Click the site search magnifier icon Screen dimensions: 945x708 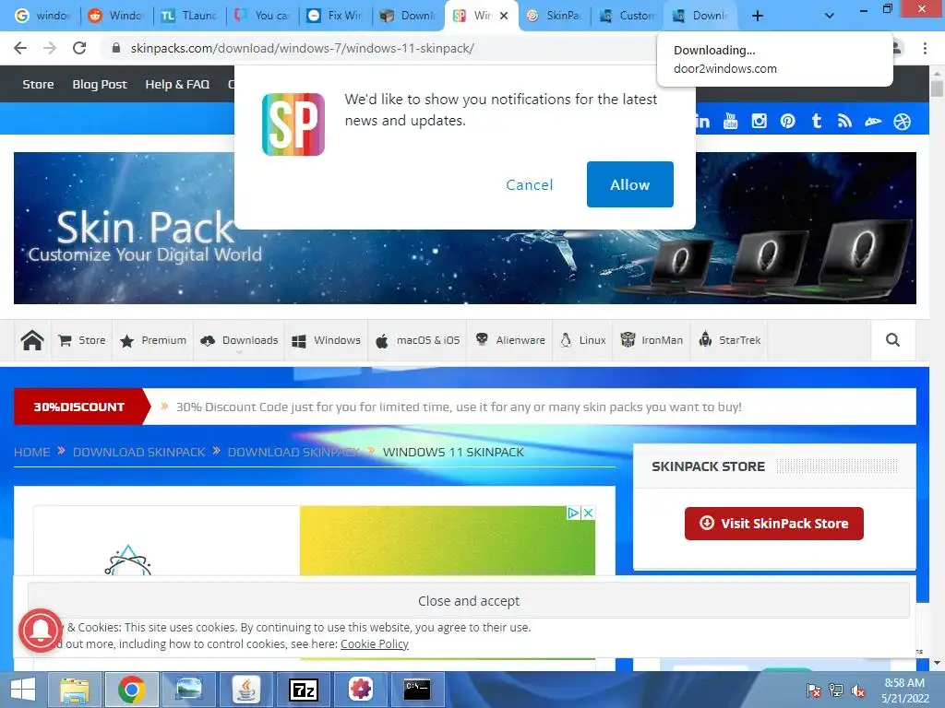coord(892,340)
